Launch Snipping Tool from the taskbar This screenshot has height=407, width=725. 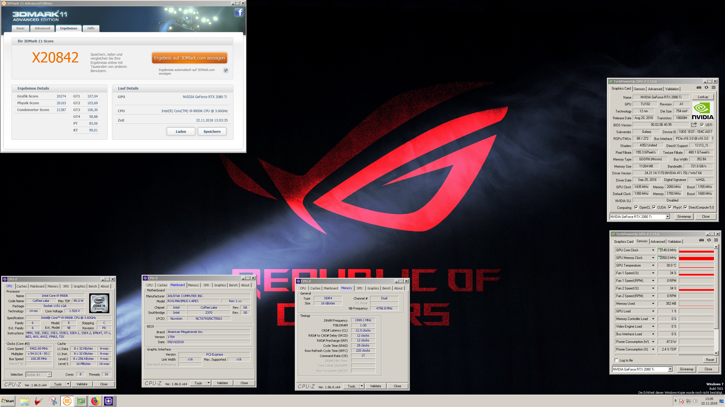pyautogui.click(x=53, y=401)
